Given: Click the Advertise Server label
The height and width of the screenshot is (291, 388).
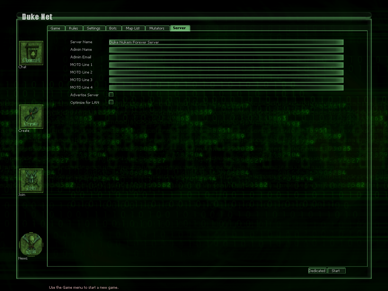Looking at the screenshot, I should click(x=84, y=95).
